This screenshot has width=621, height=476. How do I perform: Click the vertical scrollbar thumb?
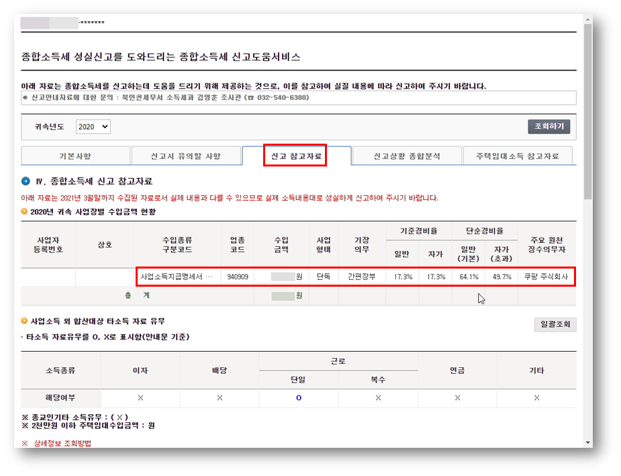pos(587,111)
